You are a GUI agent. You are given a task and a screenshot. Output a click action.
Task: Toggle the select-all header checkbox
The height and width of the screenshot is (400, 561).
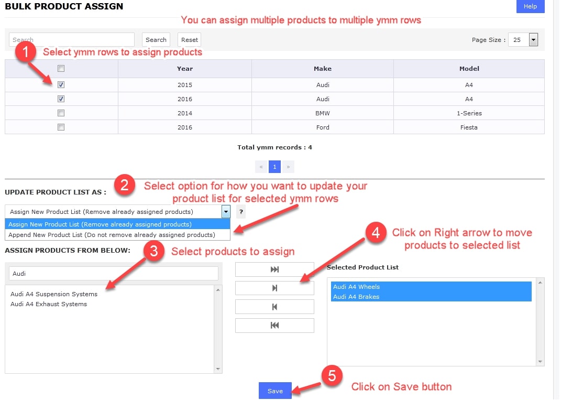coord(61,68)
